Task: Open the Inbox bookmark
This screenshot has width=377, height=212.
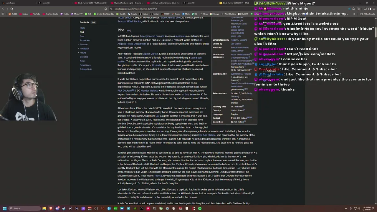Action: 176,14
